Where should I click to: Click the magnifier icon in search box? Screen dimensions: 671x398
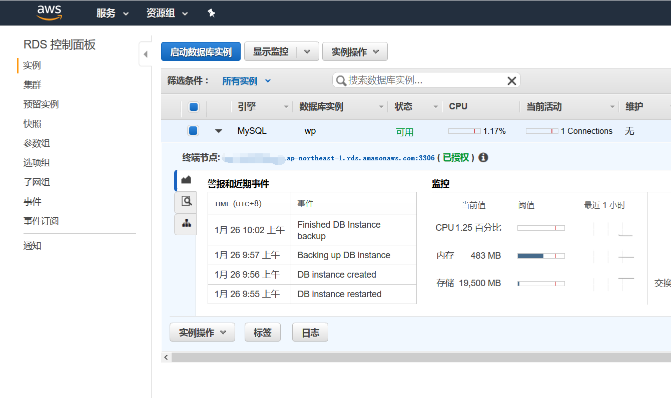pyautogui.click(x=341, y=81)
